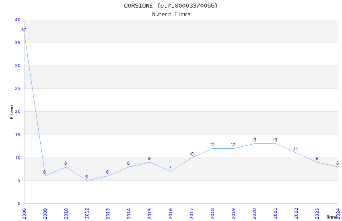Click the y-axis tick value 35
Image resolution: width=342 pixels, height=221 pixels.
(x=18, y=43)
